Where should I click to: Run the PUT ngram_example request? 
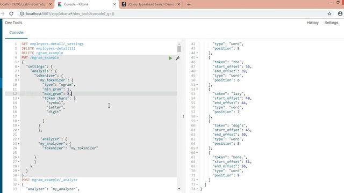(170, 58)
